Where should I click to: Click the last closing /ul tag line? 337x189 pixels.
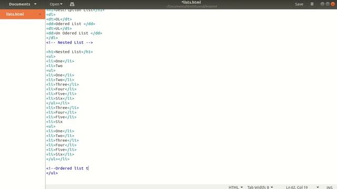point(52,173)
